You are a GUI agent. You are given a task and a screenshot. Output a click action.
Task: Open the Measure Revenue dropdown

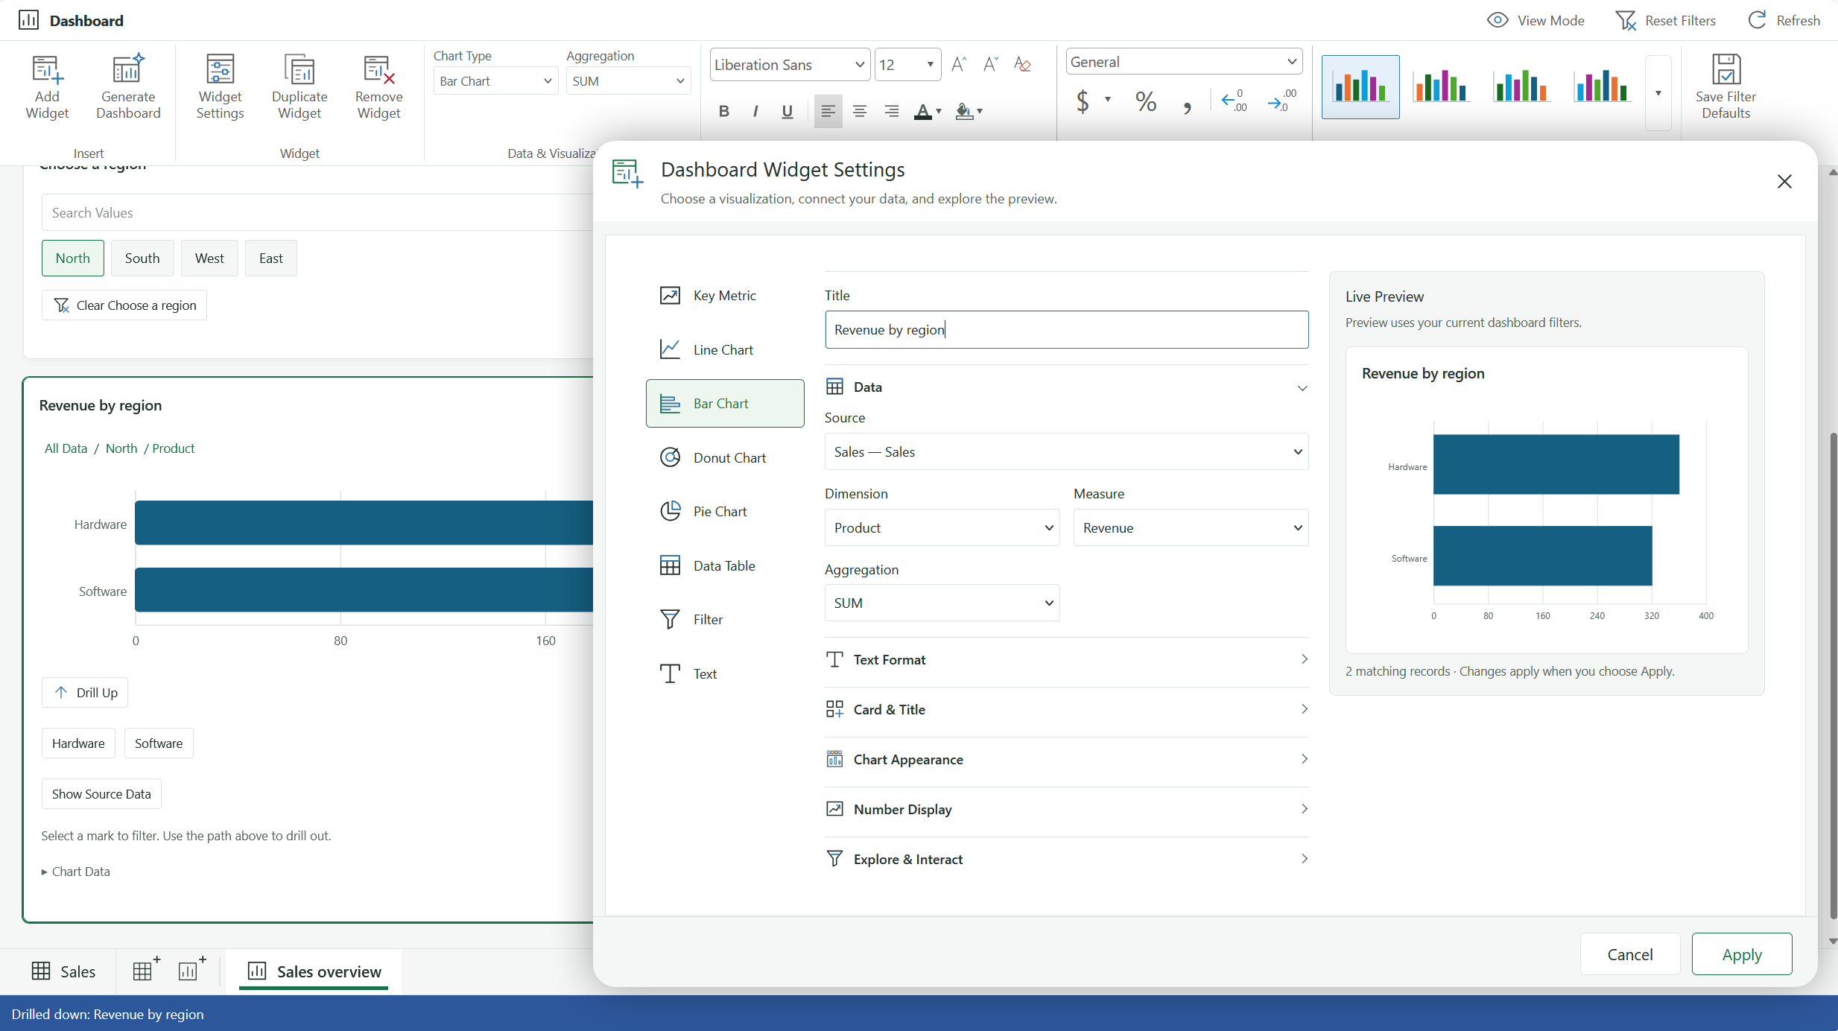pos(1191,527)
